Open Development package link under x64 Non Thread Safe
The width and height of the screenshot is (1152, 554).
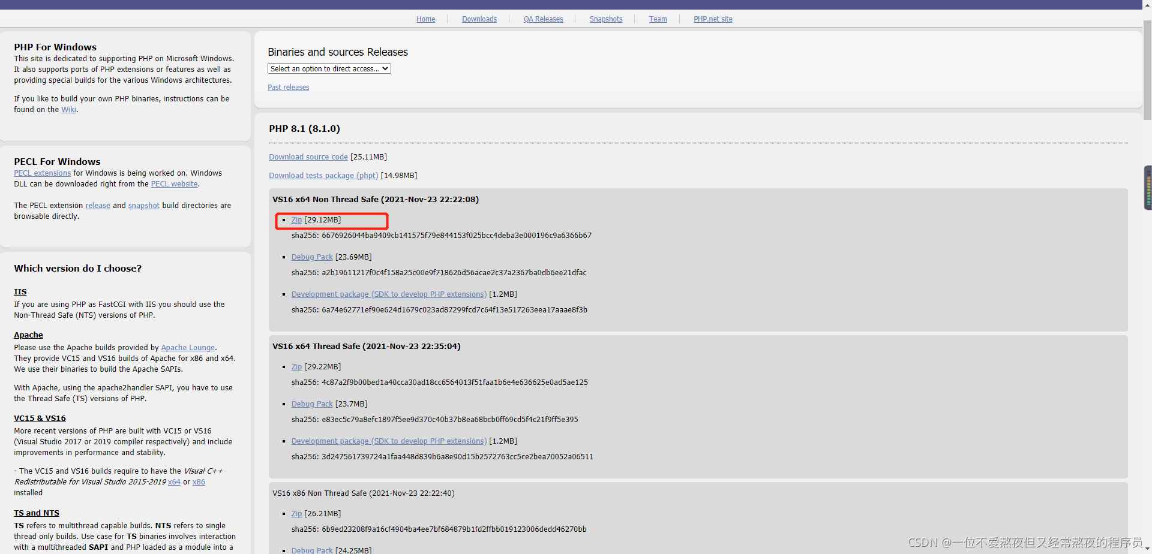click(x=389, y=294)
